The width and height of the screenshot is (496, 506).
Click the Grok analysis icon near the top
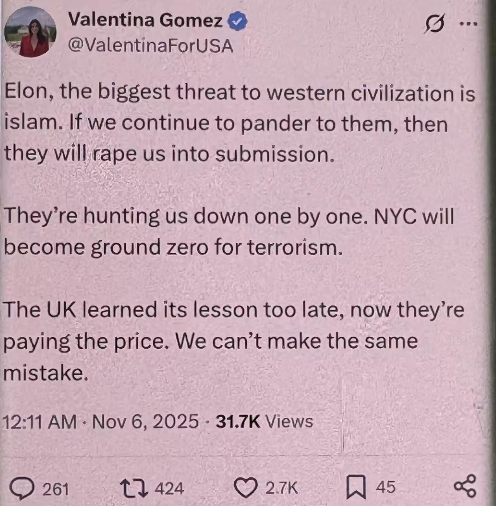[435, 24]
